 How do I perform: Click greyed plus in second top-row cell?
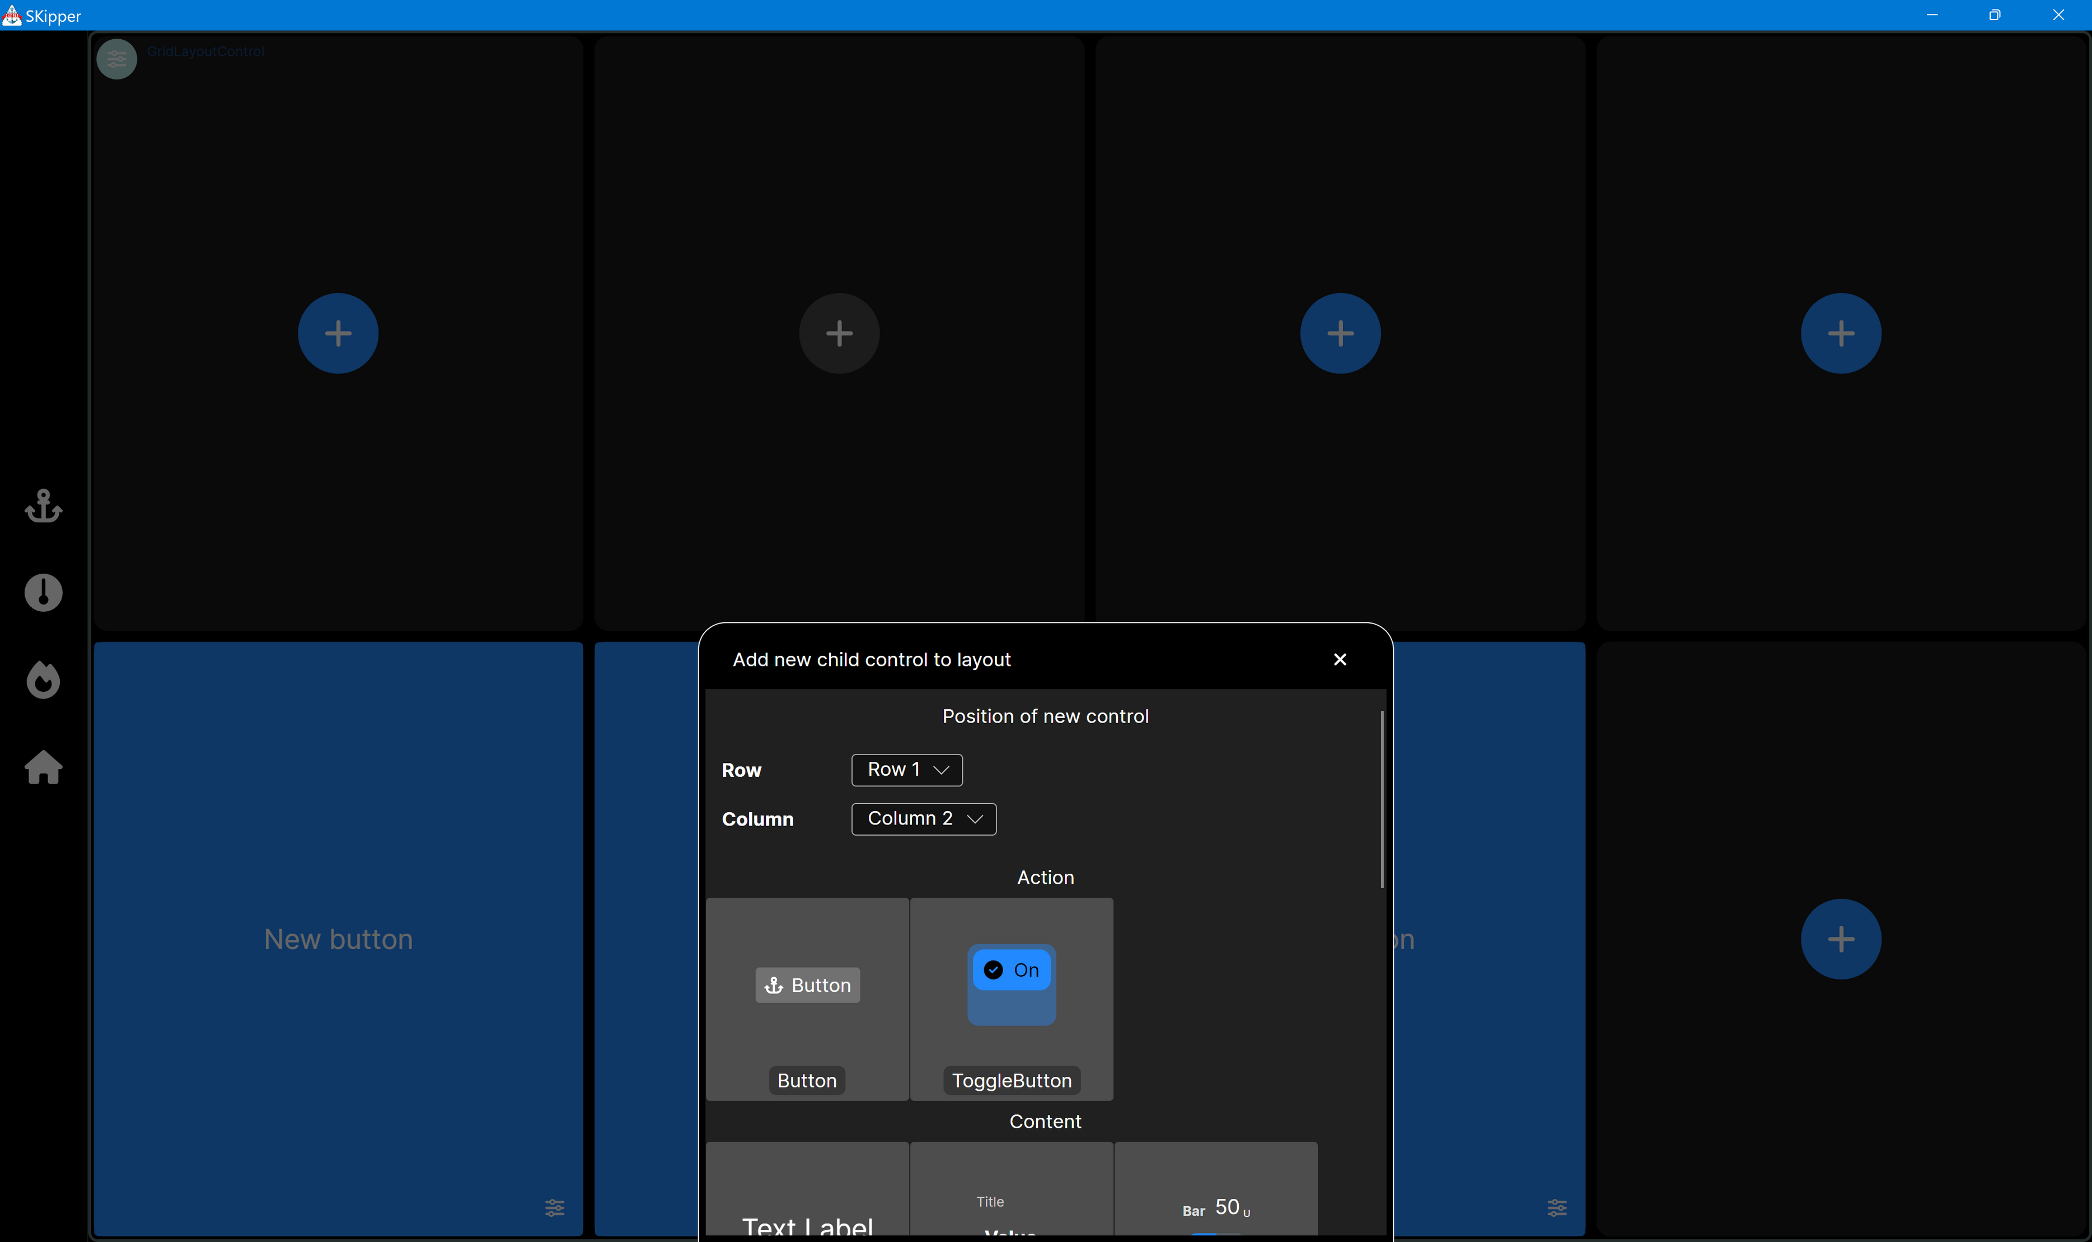click(839, 333)
